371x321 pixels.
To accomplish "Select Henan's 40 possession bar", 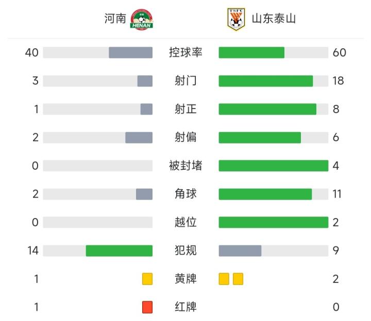I will (130, 52).
